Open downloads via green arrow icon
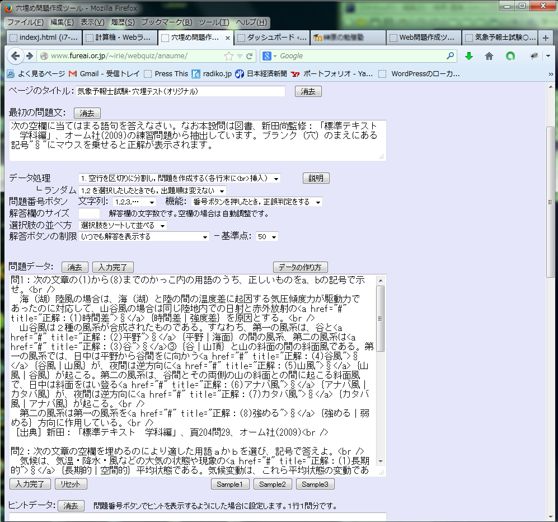This screenshot has width=558, height=522. (x=469, y=56)
